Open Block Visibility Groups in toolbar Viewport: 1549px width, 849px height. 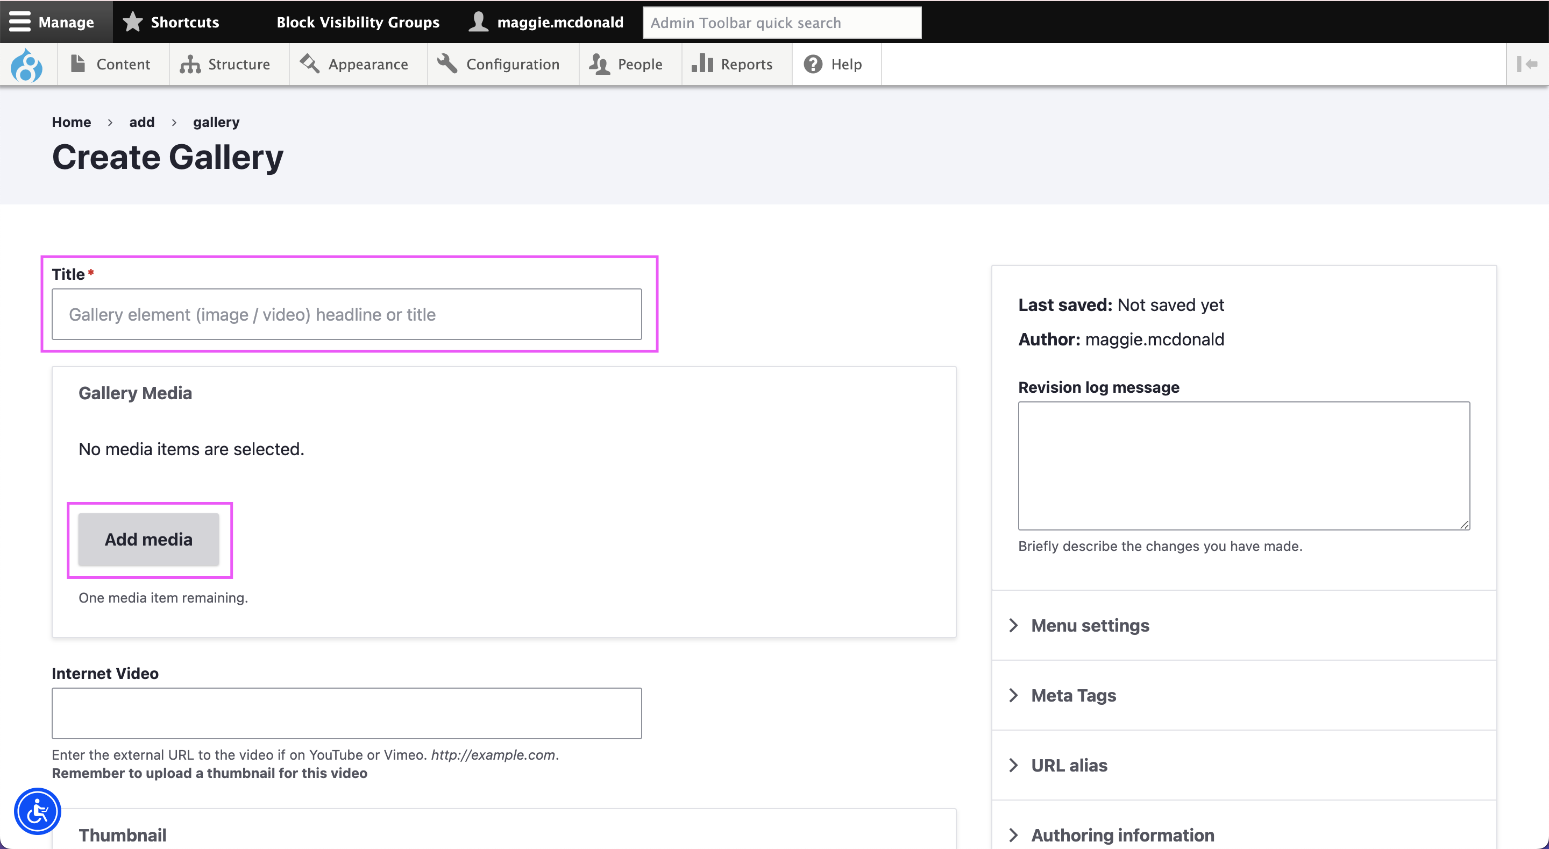(358, 22)
